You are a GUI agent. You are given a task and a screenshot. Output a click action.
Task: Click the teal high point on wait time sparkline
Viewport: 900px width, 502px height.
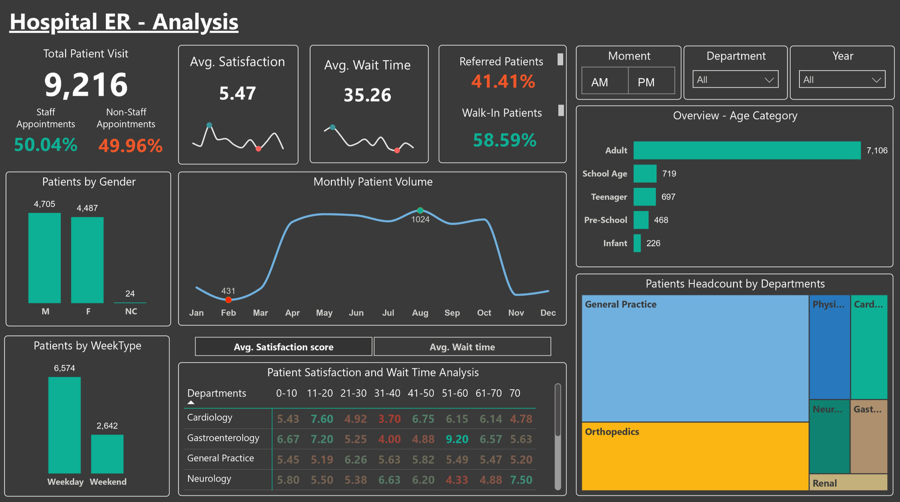332,127
